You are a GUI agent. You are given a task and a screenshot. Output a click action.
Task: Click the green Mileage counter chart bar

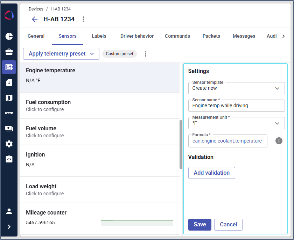coord(136,222)
